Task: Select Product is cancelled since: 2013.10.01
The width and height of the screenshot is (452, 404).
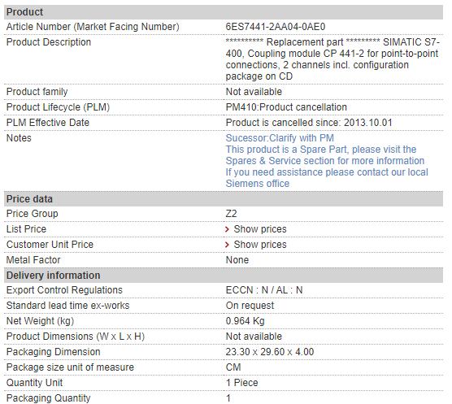Action: (309, 123)
